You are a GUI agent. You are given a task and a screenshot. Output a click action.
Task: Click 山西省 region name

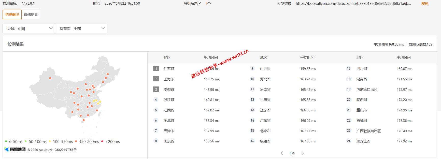click(x=265, y=69)
